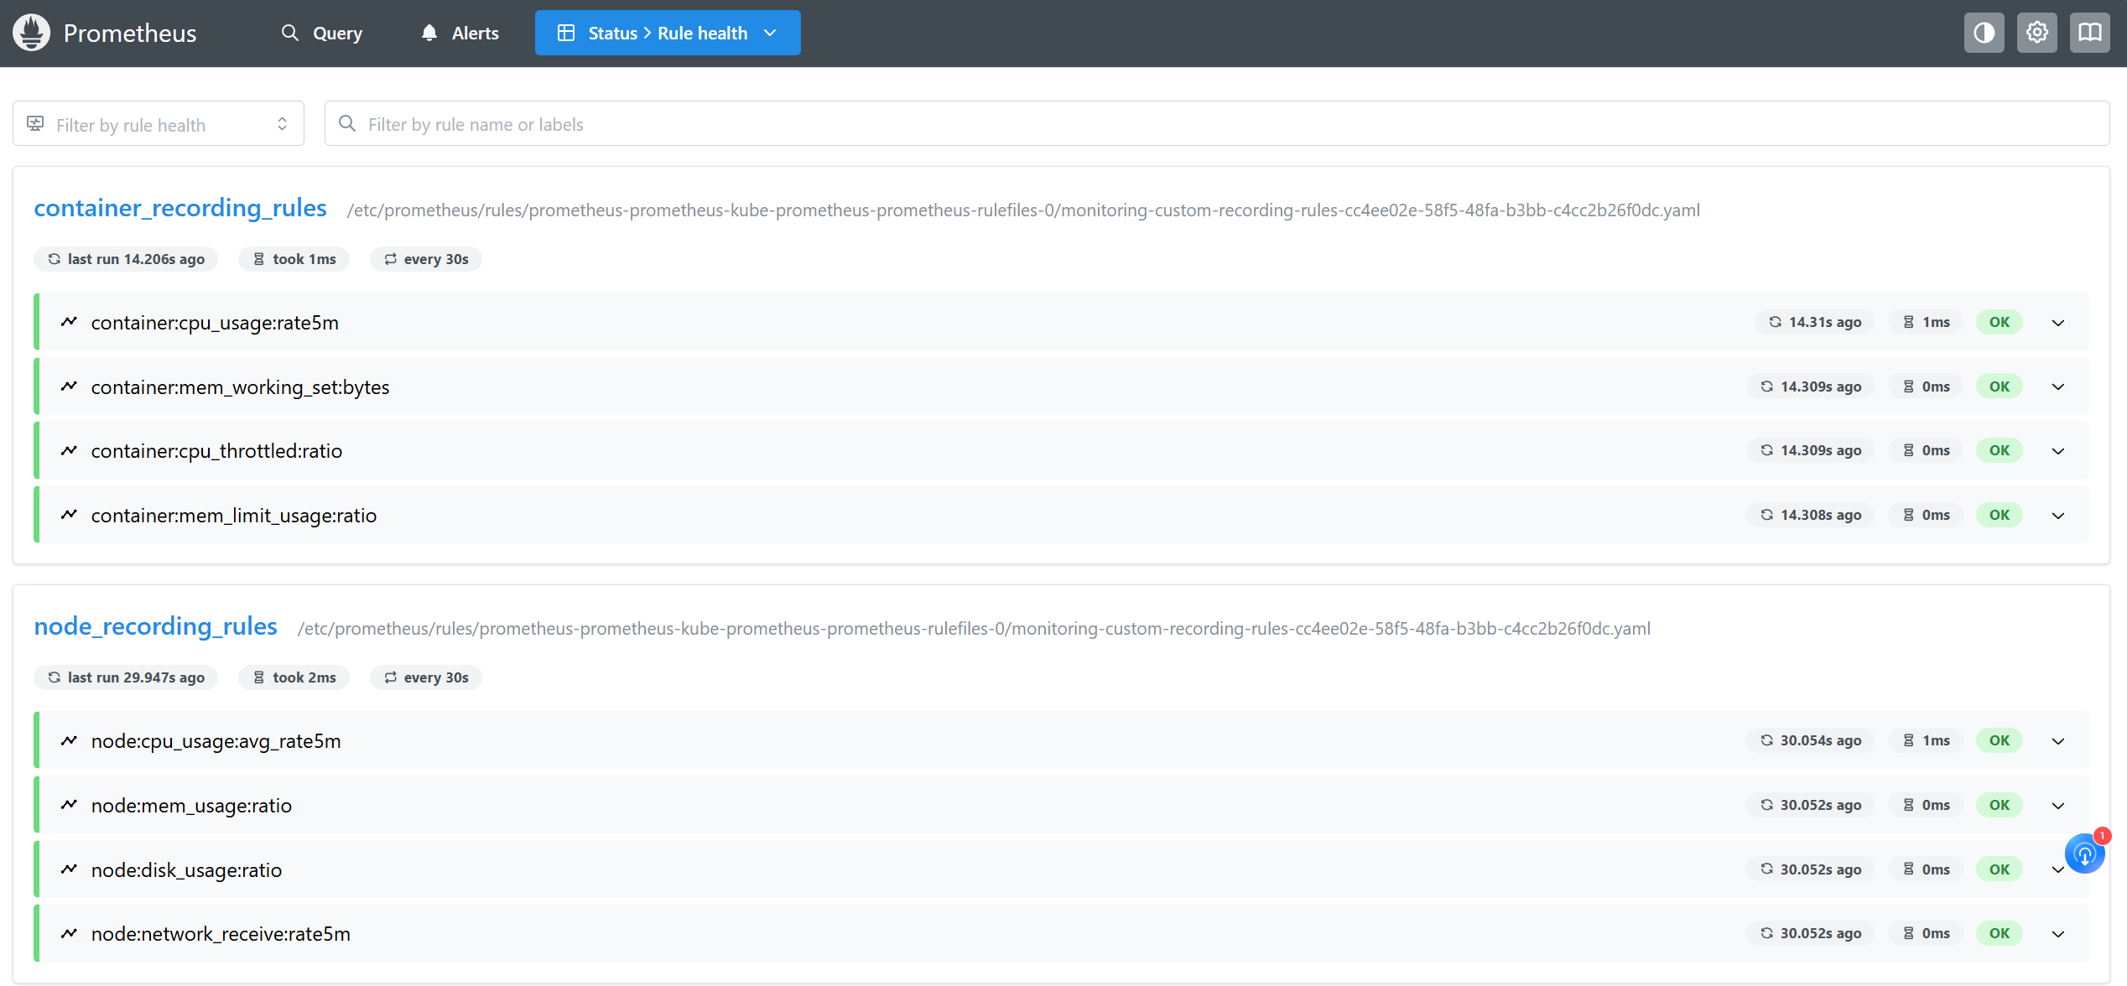Open the Query page

(x=322, y=33)
